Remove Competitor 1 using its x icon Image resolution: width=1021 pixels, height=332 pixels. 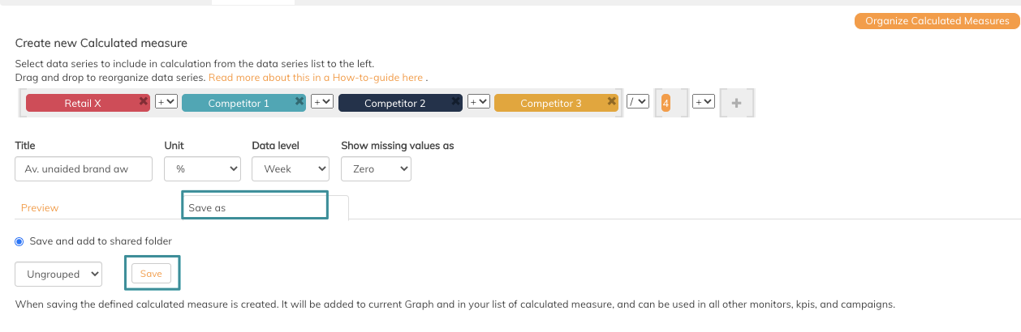click(x=299, y=101)
